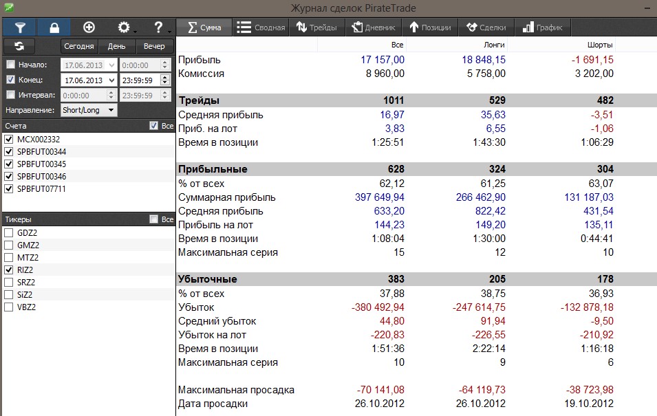This screenshot has height=416, width=657.
Task: Expand the Конец date picker dropdown
Action: coord(111,80)
